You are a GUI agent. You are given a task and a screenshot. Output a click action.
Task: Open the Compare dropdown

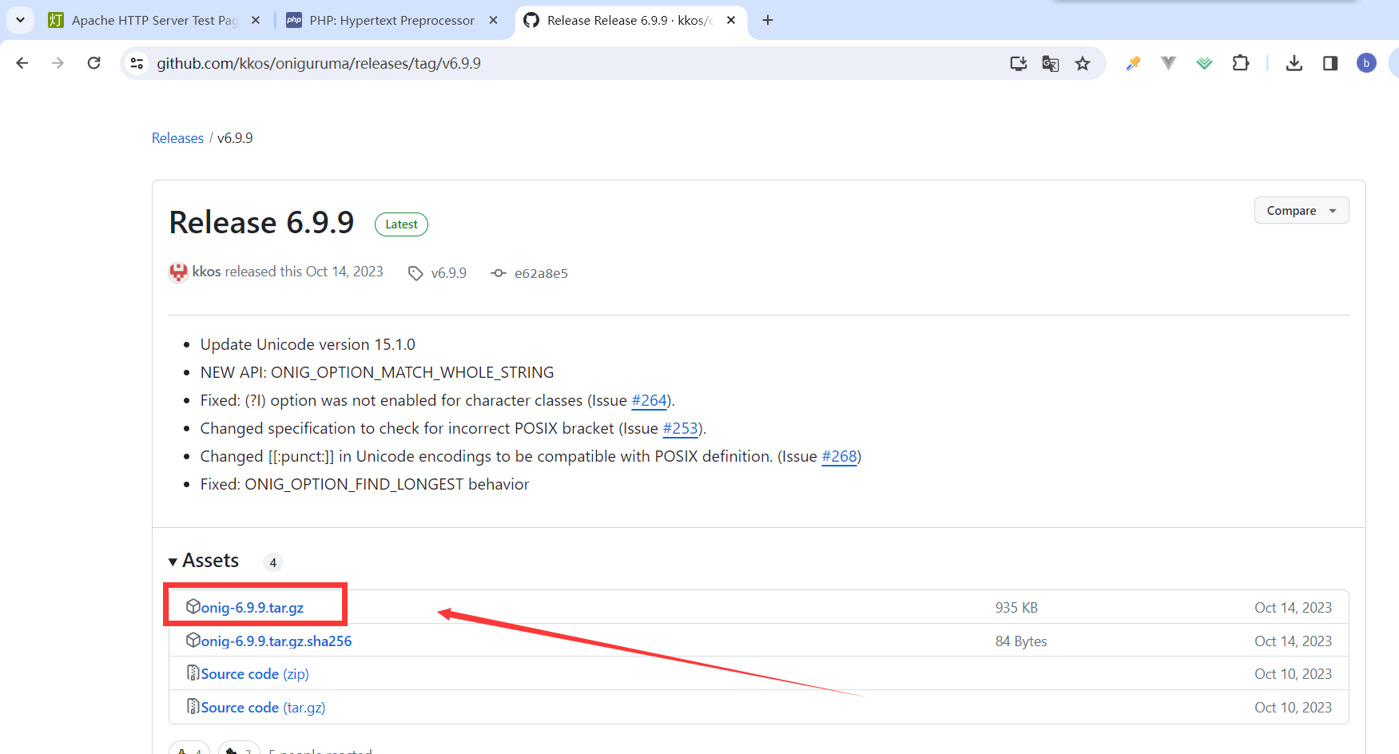click(x=1302, y=210)
